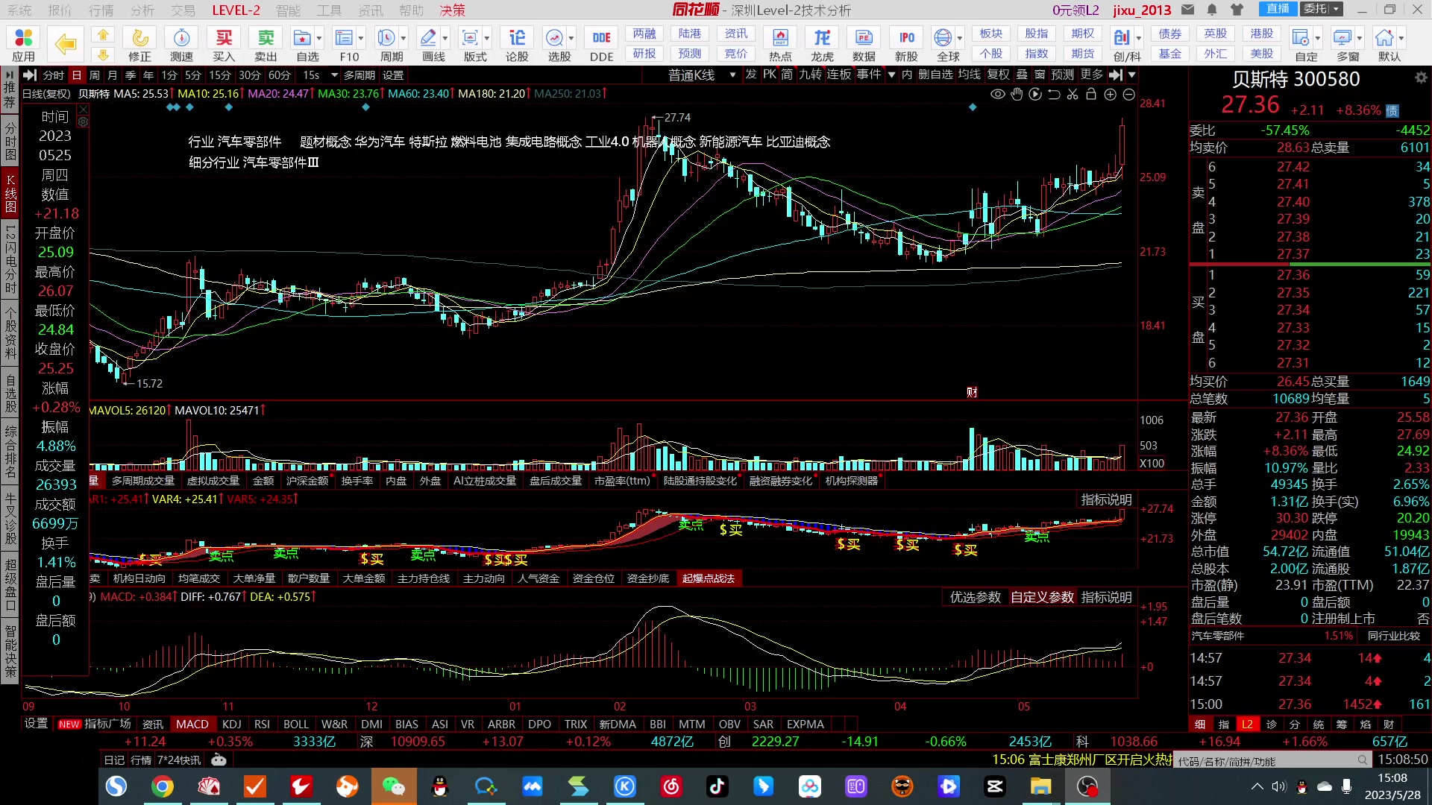
Task: Toggle the eye visibility icon on chart
Action: click(998, 95)
